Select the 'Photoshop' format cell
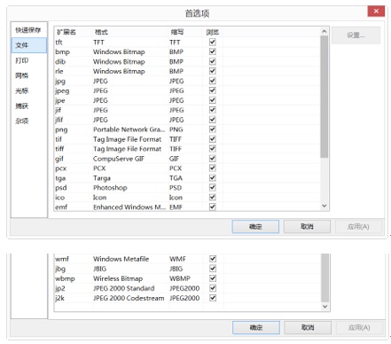Image resolution: width=391 pixels, height=344 pixels. [x=110, y=188]
